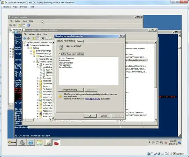The height and width of the screenshot is (157, 189).
Task: Click VirtualBox shared folders status icon
Action: point(163,154)
